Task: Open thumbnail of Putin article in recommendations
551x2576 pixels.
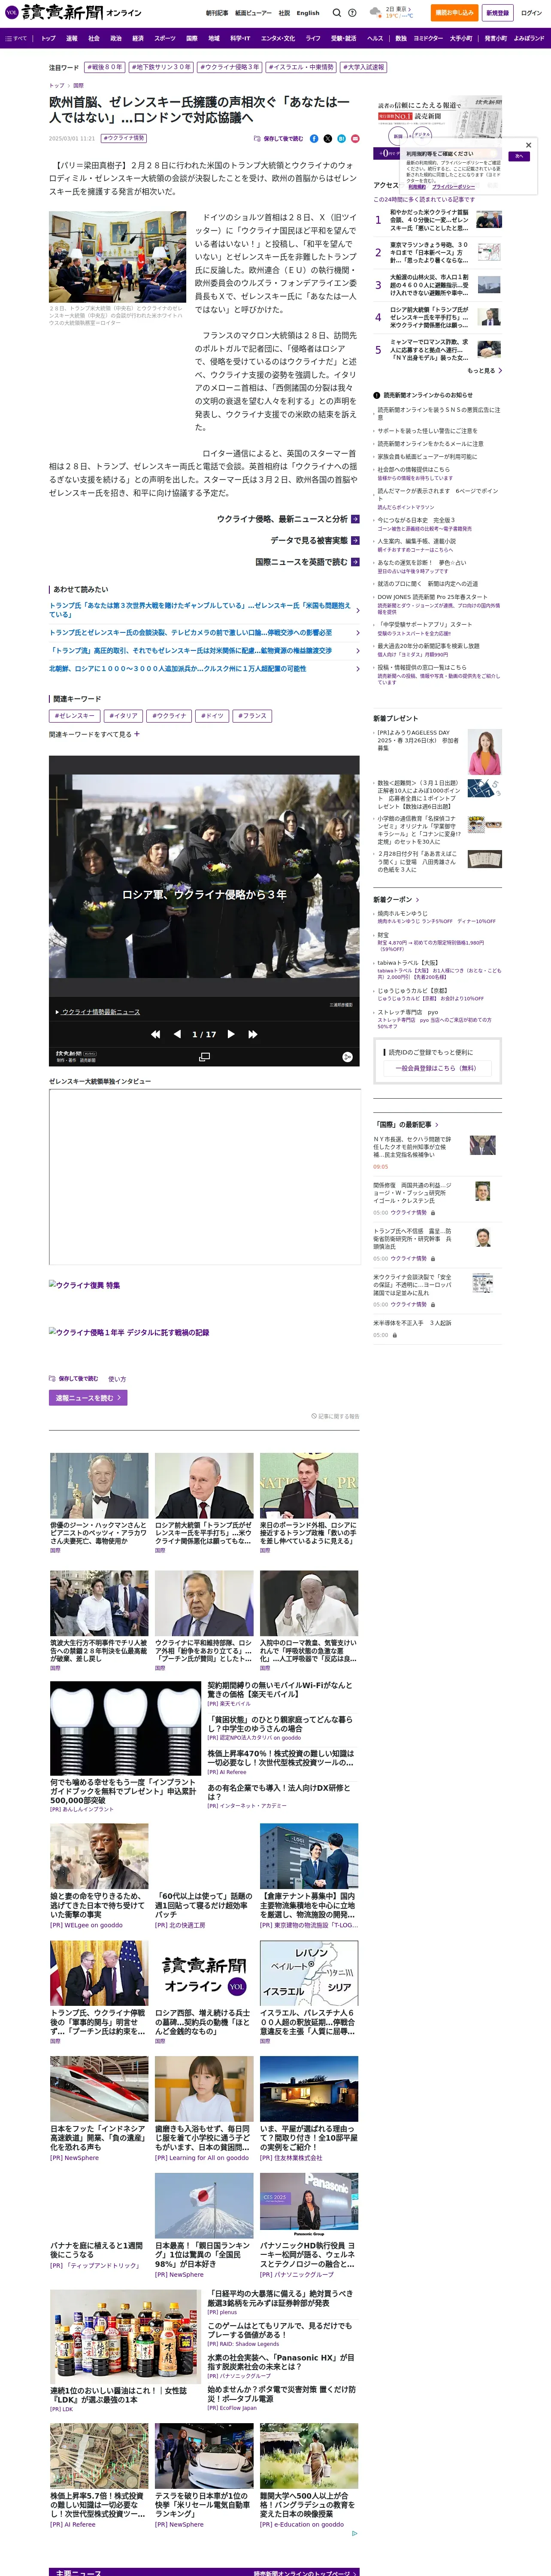Action: (204, 1485)
